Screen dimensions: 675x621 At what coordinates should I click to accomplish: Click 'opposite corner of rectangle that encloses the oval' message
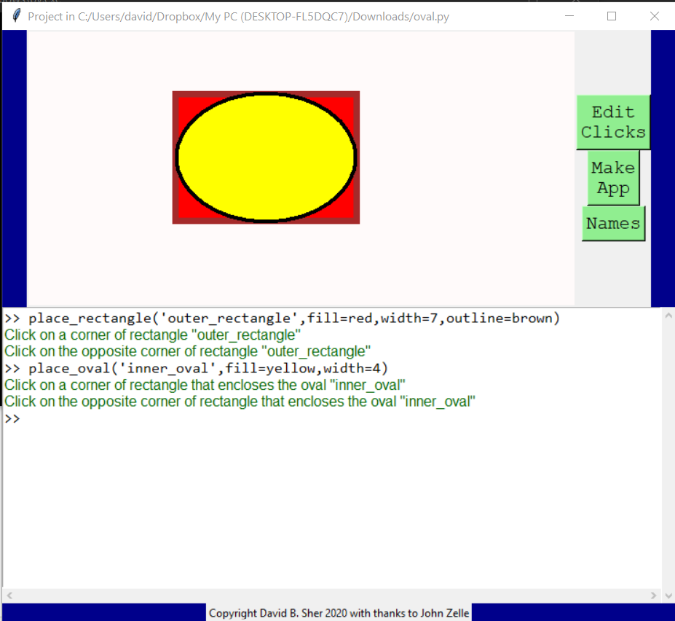pyautogui.click(x=240, y=402)
